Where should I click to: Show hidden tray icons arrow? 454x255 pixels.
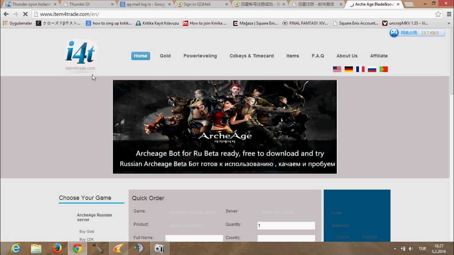[395, 249]
